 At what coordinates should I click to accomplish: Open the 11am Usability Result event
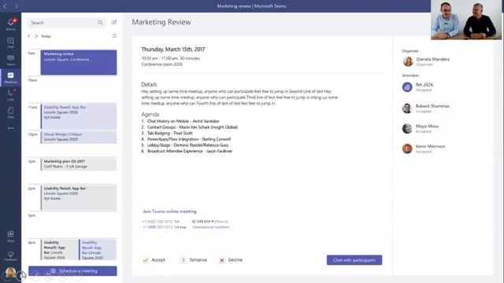point(79,116)
